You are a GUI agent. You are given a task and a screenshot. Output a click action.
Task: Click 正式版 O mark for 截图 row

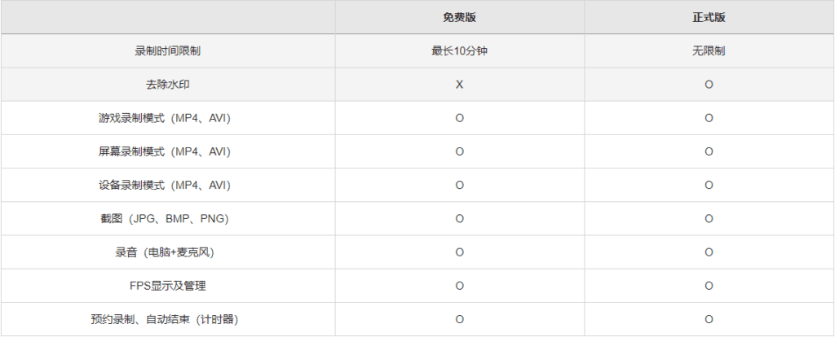[x=709, y=218]
